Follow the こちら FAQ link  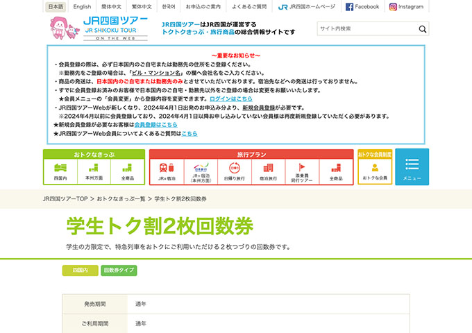coord(189,133)
